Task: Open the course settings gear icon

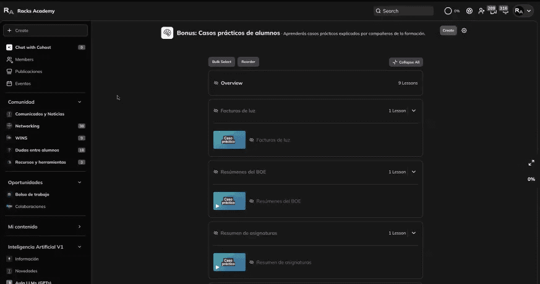Action: click(x=465, y=30)
